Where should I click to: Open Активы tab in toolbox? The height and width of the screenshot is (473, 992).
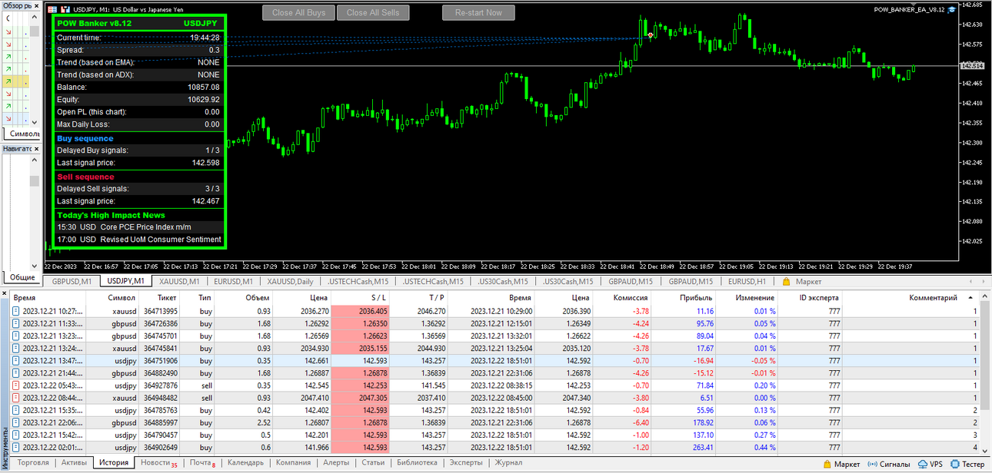point(75,463)
